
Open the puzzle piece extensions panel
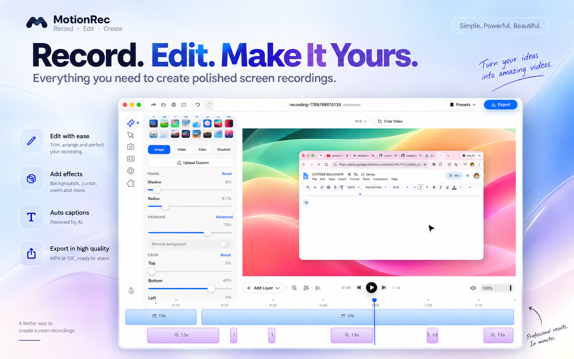[131, 183]
